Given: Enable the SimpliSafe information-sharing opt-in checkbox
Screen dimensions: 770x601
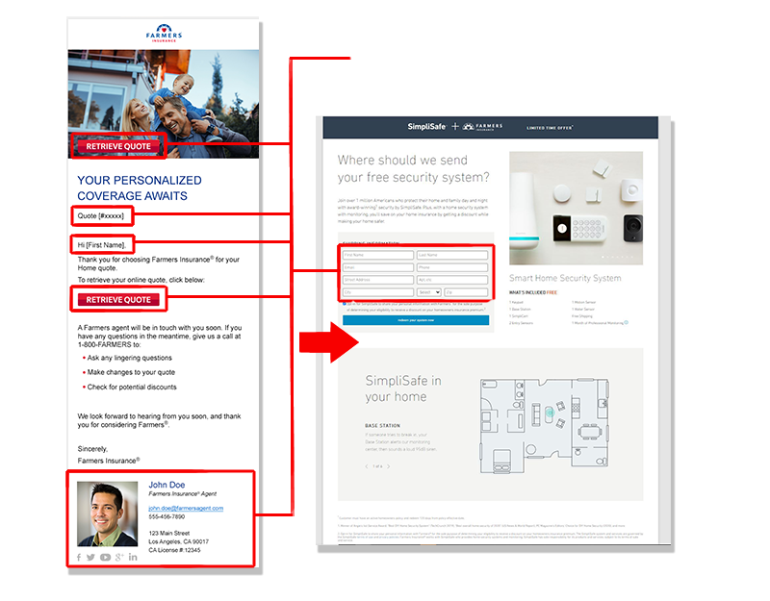Looking at the screenshot, I should point(344,304).
